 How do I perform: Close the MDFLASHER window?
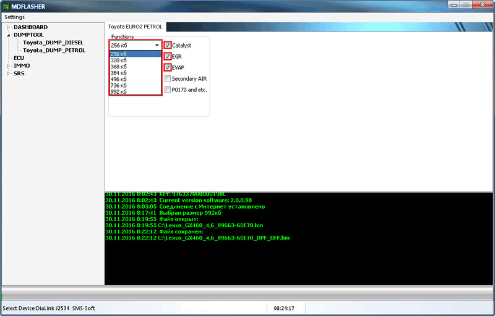point(483,5)
